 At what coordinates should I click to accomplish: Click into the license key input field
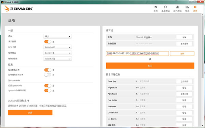click(x=137, y=54)
